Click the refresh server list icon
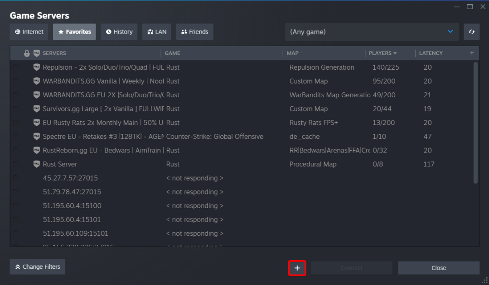 (x=471, y=32)
